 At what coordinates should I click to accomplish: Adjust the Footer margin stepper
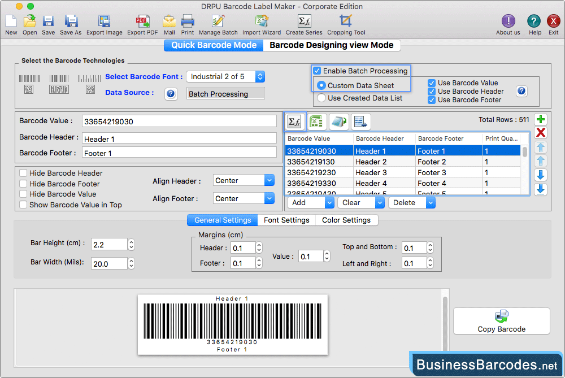[x=259, y=263]
